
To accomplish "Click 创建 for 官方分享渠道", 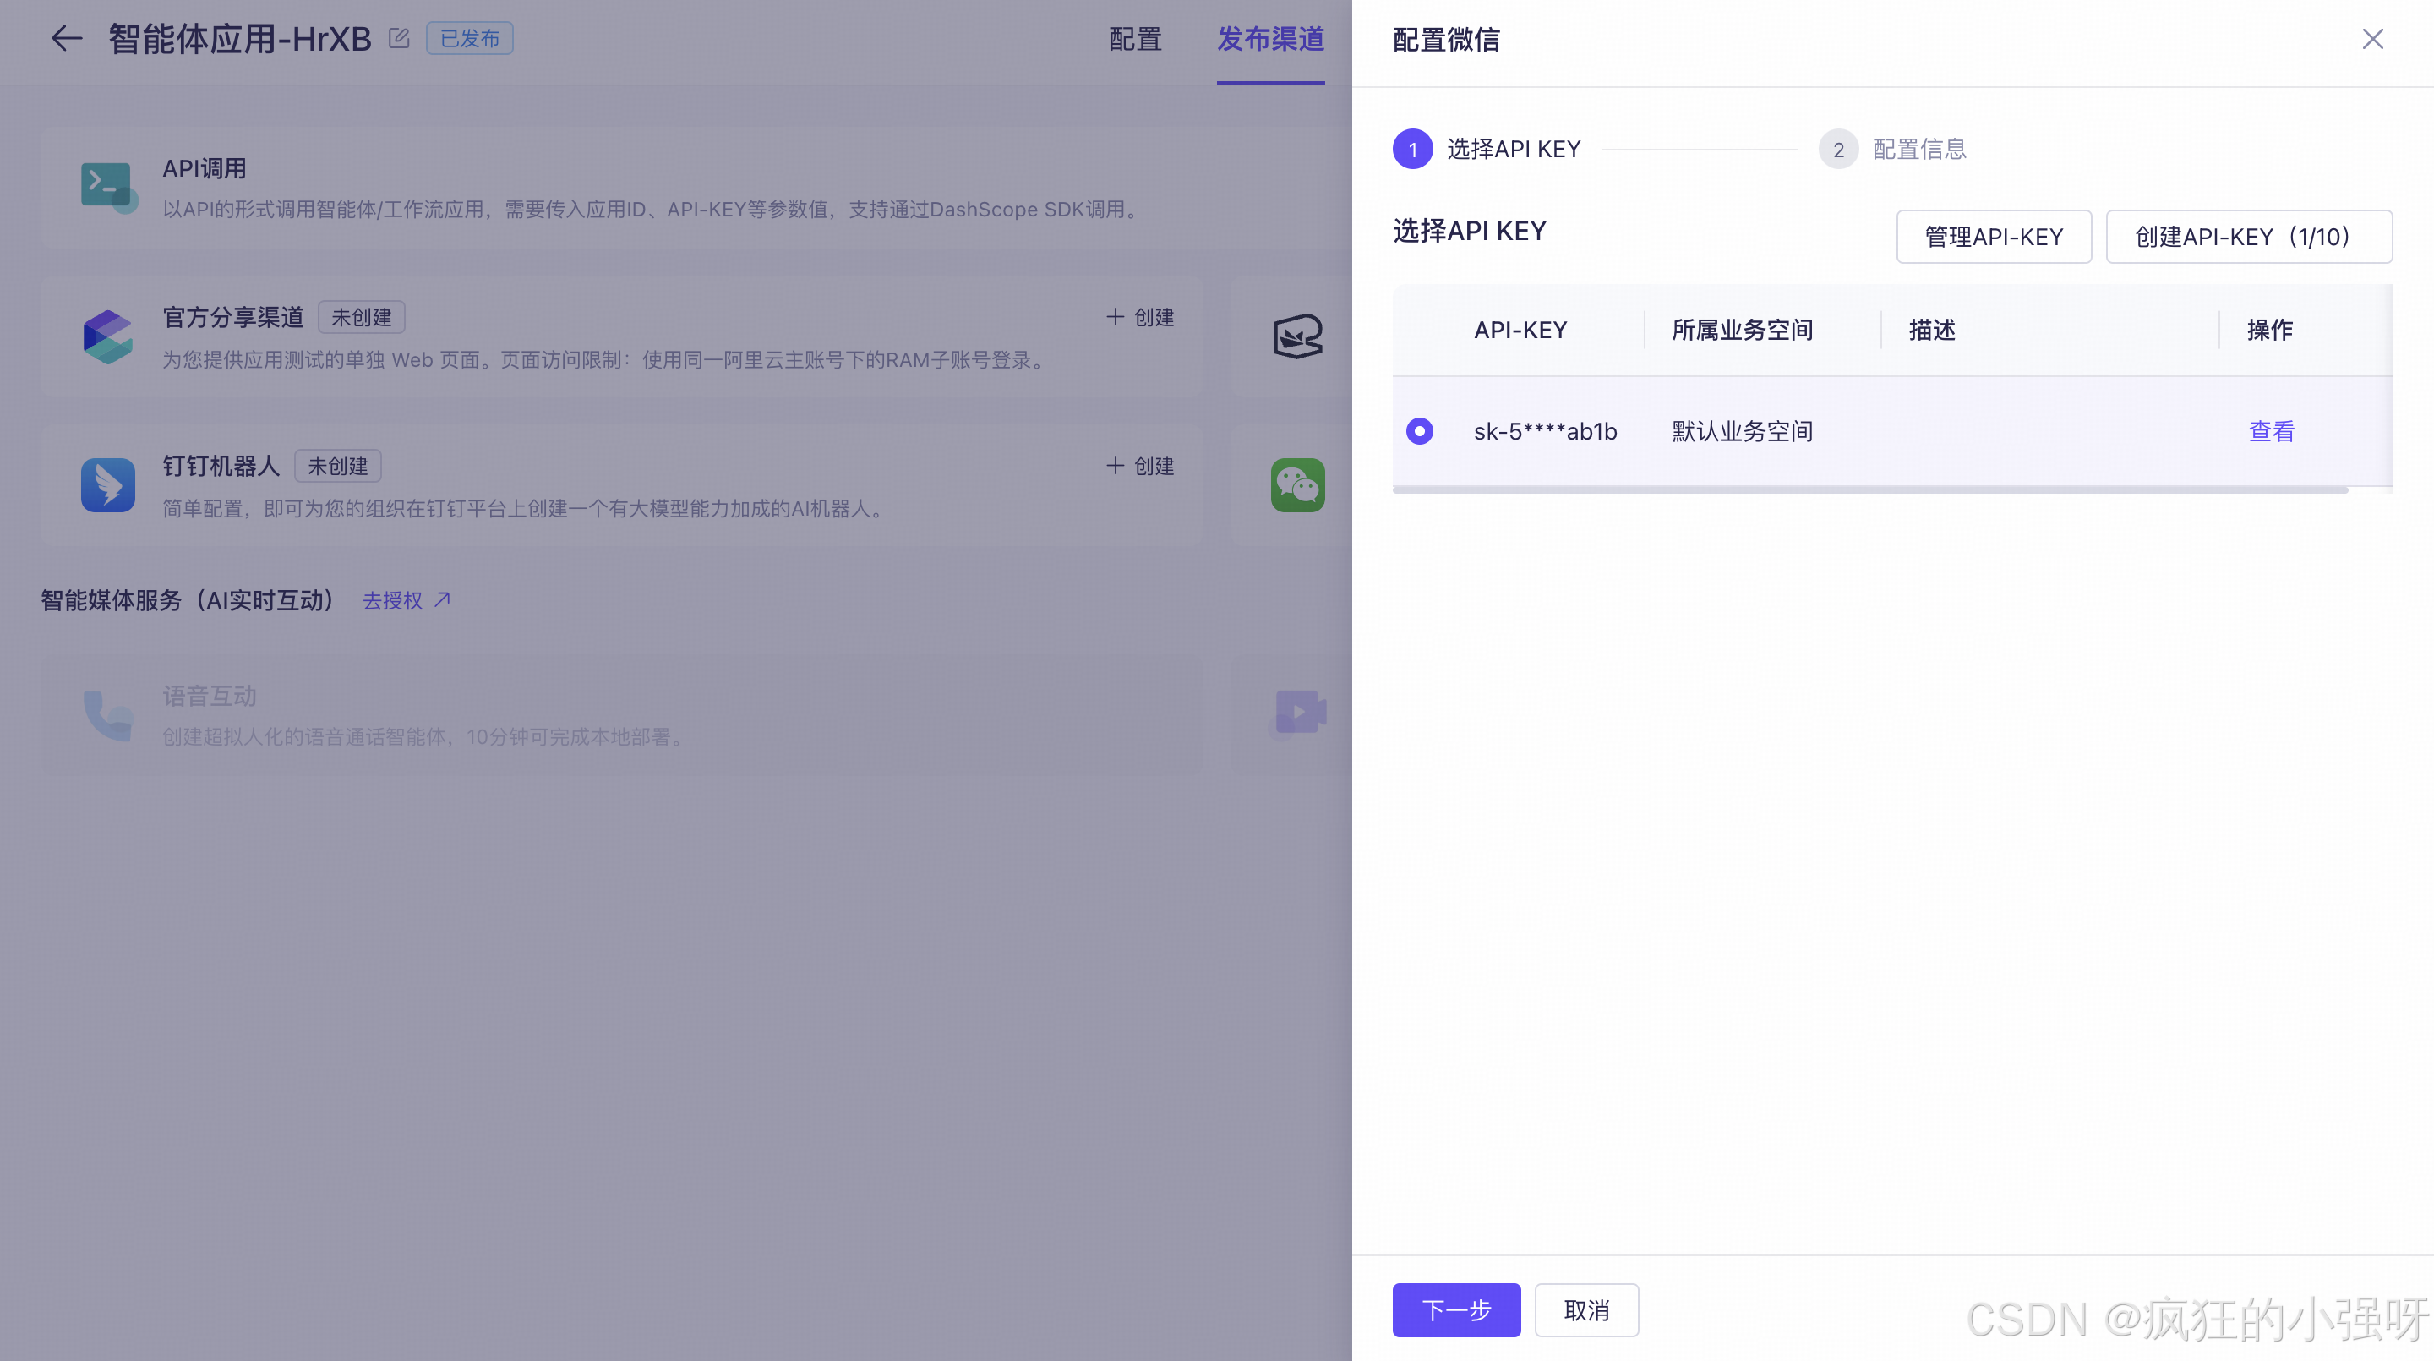I will coord(1140,318).
